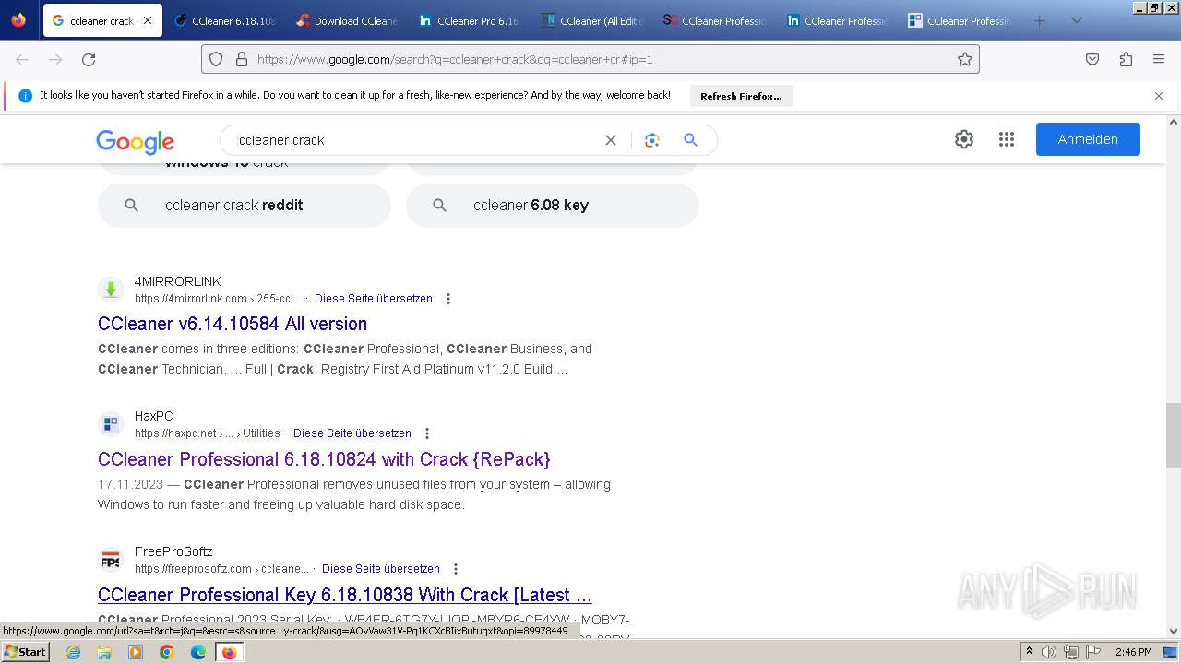Click the Firefox View icon in tab bar
This screenshot has height=664, width=1181.
[18, 20]
